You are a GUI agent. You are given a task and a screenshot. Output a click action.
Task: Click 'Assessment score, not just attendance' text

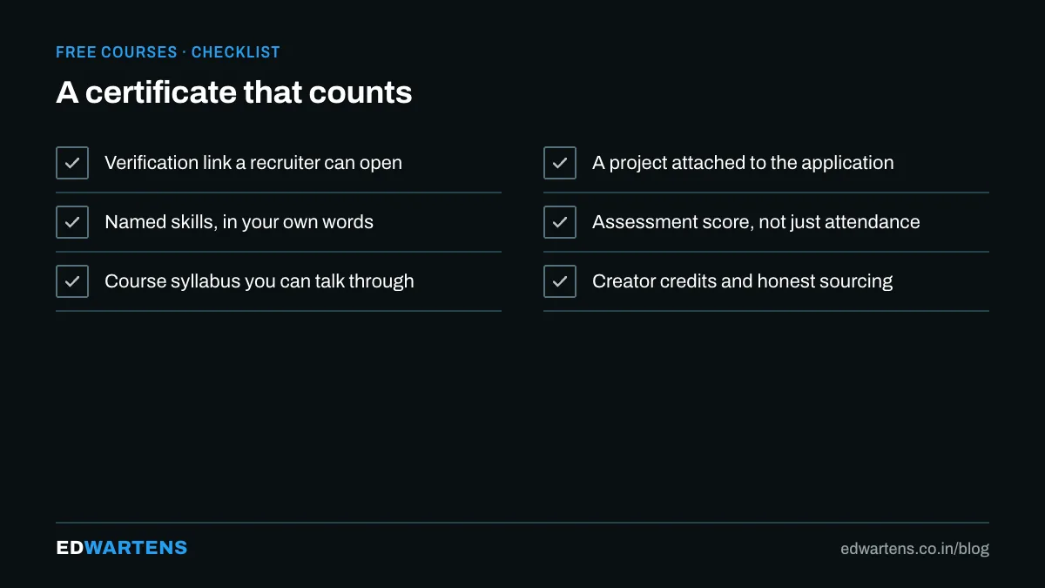coord(756,222)
